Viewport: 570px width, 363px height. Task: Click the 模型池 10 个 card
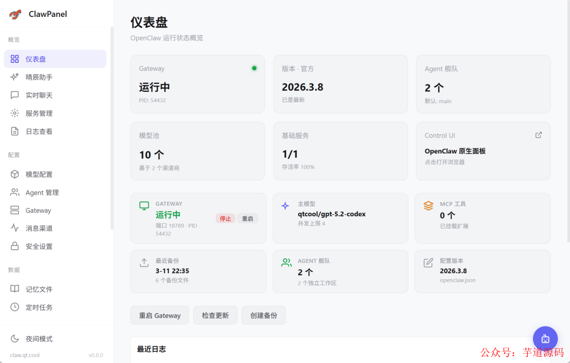click(x=197, y=151)
